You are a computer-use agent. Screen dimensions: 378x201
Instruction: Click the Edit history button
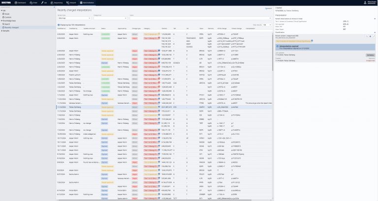369,55
